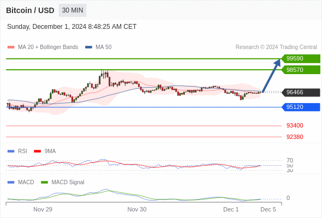Select the 98570 green resistance label

tap(301, 70)
